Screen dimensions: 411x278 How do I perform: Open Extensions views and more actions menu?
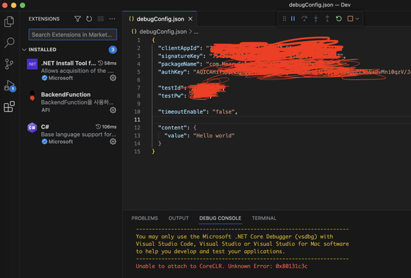click(x=112, y=19)
